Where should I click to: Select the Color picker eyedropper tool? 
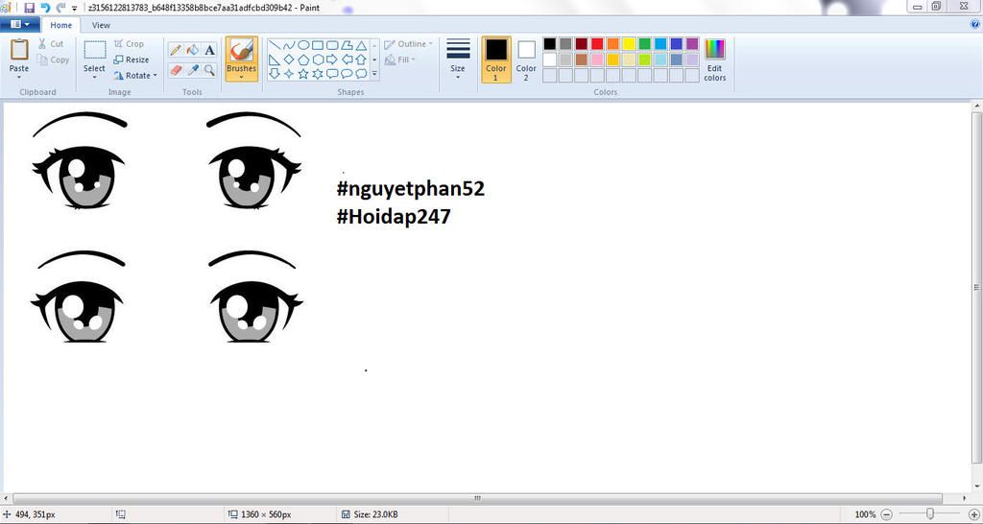coord(193,70)
